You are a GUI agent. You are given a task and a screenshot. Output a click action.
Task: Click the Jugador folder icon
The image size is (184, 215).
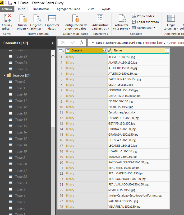pos(9,75)
